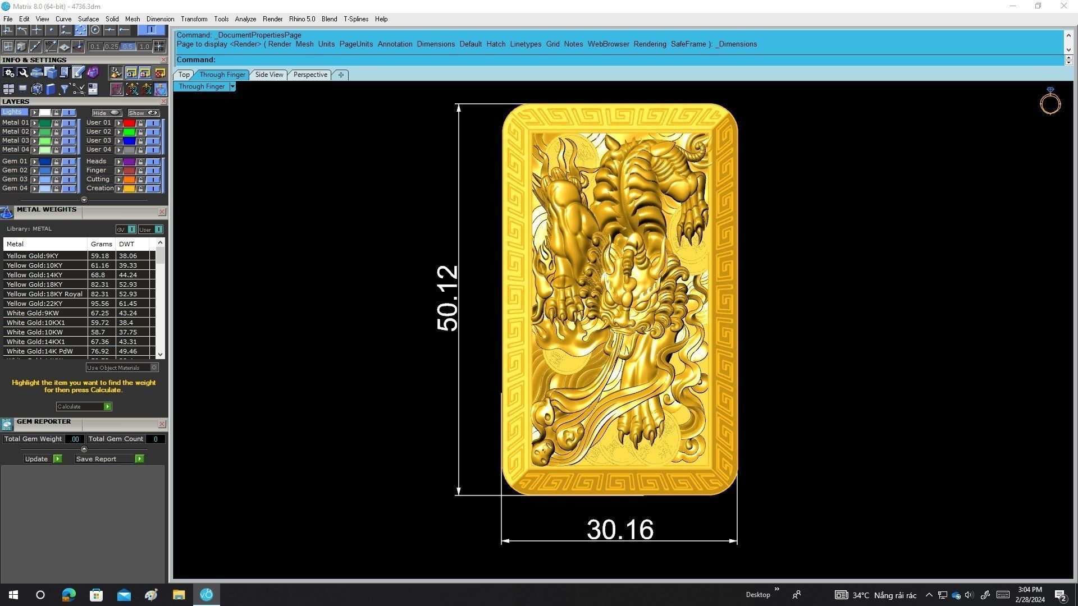This screenshot has height=606, width=1078.
Task: Click the purple gem cube icon
Action: point(93,72)
